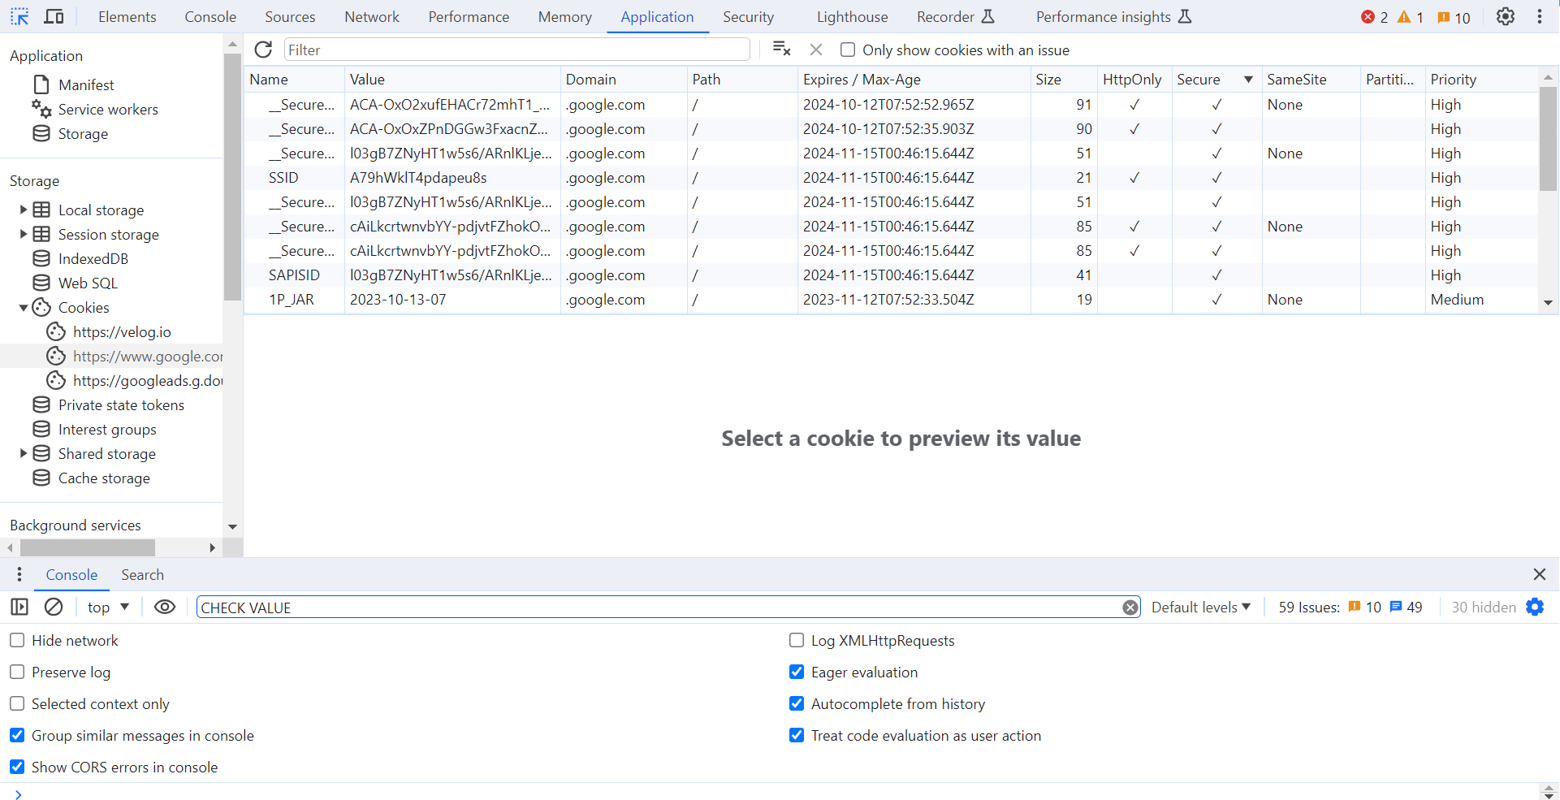Check Log XMLHttpRequests
Image resolution: width=1560 pixels, height=800 pixels.
[797, 640]
